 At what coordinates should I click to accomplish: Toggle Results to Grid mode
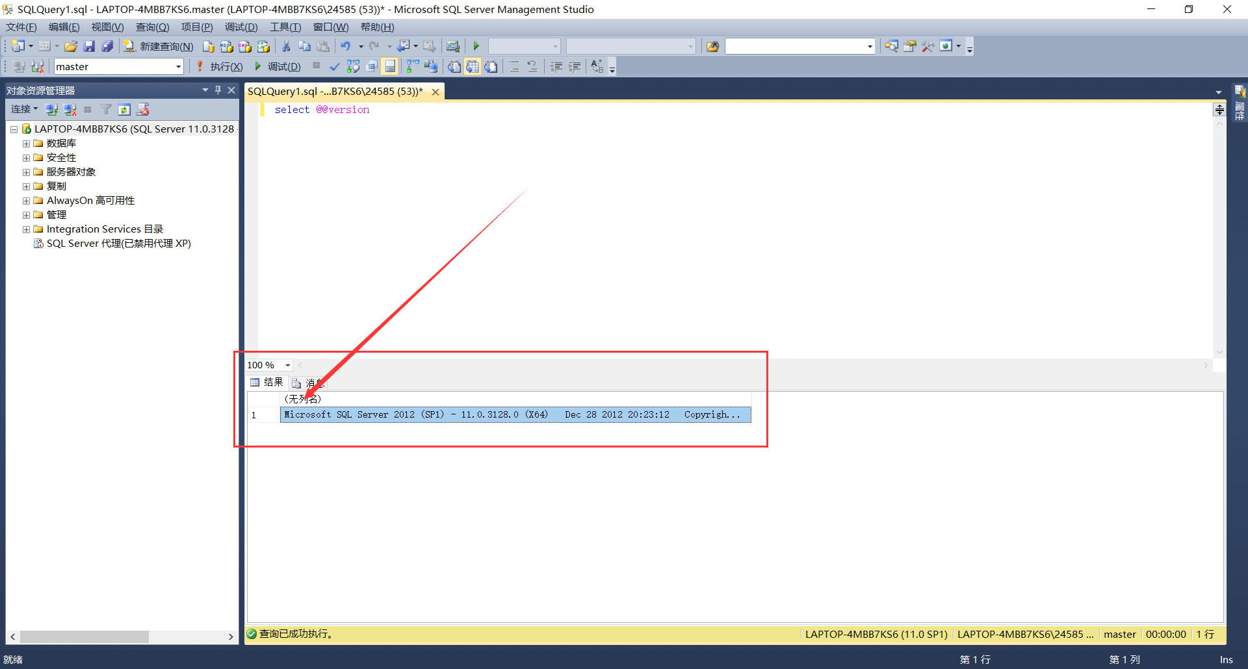[x=472, y=66]
